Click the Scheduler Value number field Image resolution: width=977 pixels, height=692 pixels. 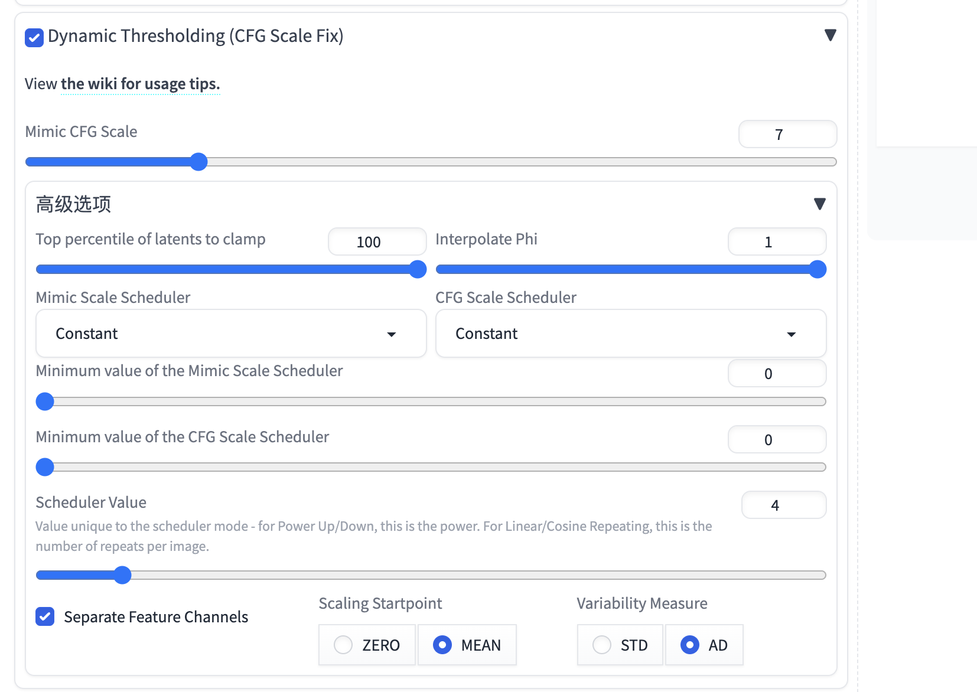(x=783, y=505)
